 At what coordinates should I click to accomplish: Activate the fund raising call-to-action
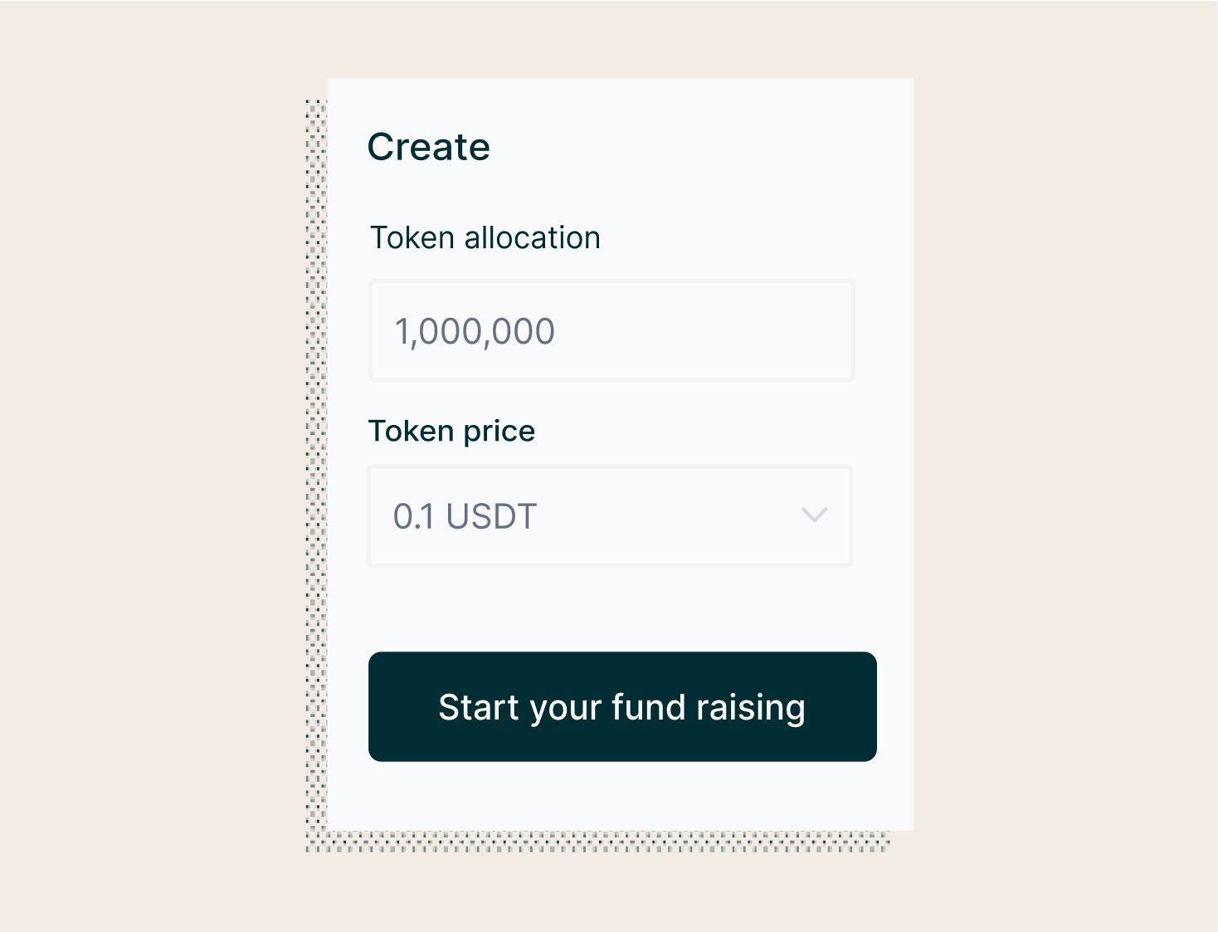(x=622, y=706)
